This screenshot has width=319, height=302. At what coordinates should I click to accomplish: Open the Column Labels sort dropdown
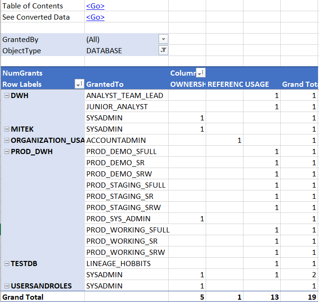(x=201, y=73)
